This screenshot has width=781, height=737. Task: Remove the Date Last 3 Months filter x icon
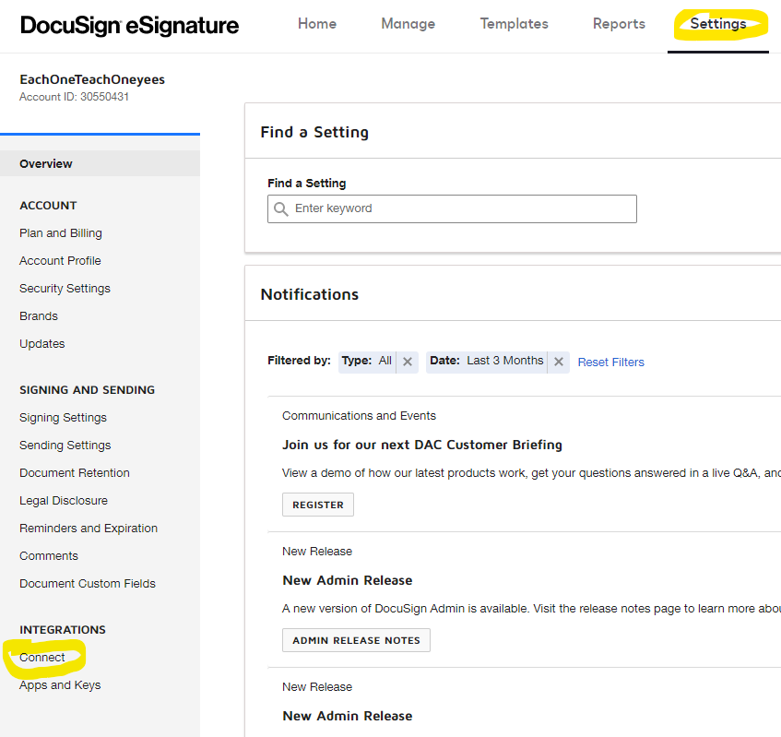tap(558, 363)
